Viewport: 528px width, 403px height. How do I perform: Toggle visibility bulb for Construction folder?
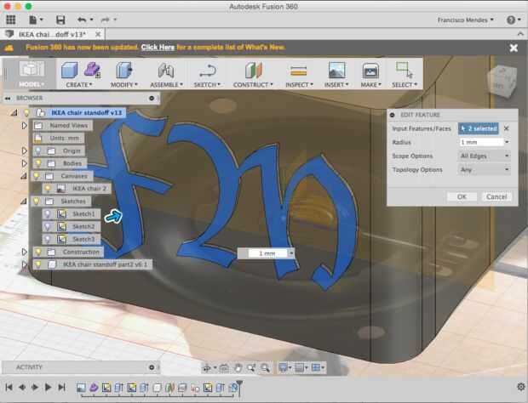[38, 252]
